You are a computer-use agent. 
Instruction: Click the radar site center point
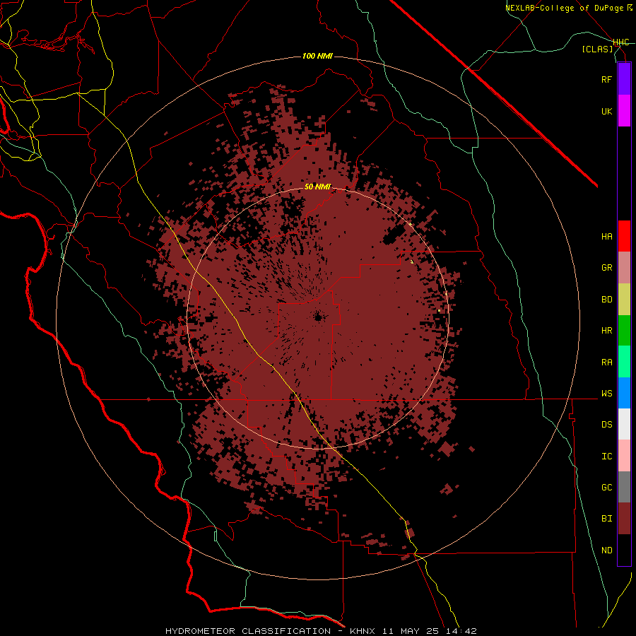click(317, 317)
